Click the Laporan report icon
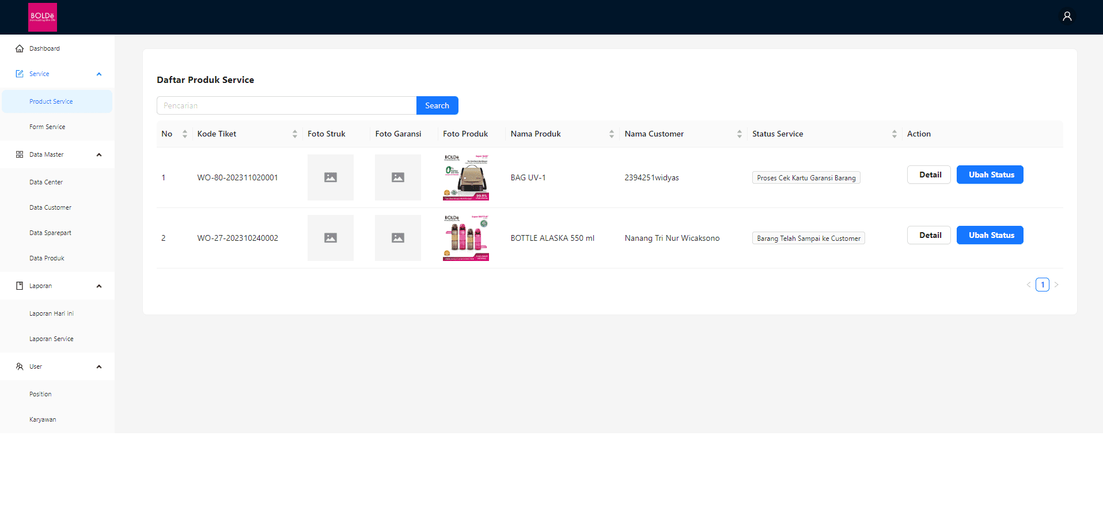1103x530 pixels. (20, 286)
